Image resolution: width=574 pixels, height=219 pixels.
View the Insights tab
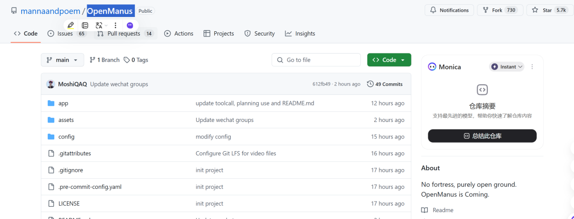coord(300,33)
